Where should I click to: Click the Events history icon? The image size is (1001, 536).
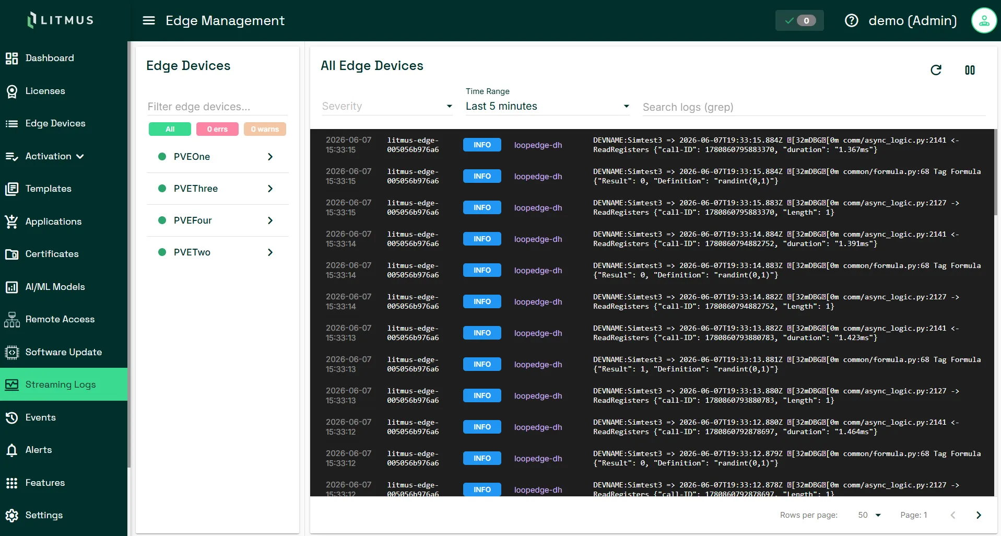pyautogui.click(x=11, y=417)
